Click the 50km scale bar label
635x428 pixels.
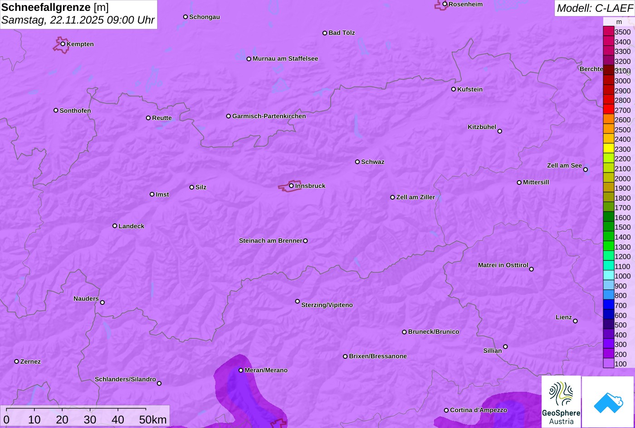pos(153,419)
